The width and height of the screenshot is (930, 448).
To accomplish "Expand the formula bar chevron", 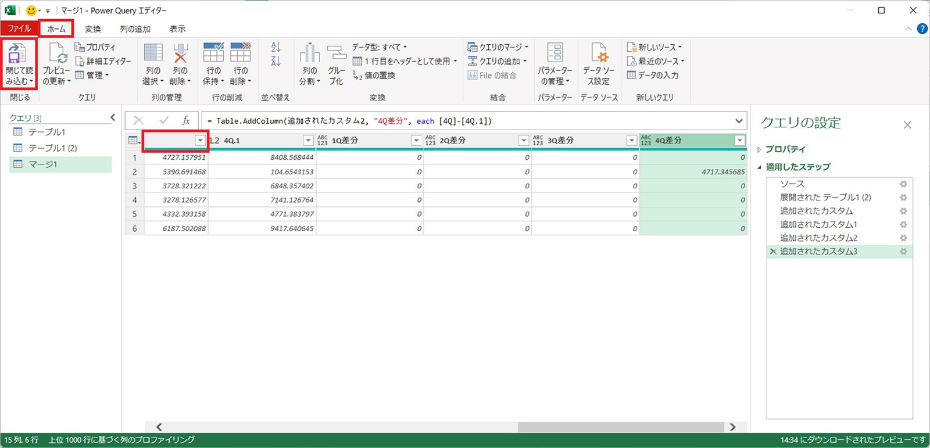I will coord(739,121).
